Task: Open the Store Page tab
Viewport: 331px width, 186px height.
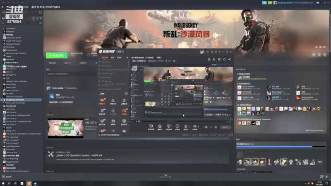Action: (52, 63)
